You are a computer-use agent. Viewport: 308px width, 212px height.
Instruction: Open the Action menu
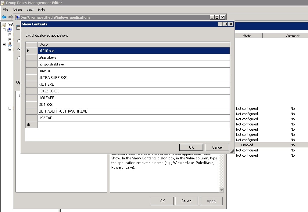click(17, 10)
